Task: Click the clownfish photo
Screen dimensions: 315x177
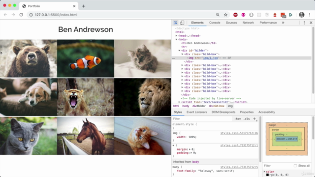Action: [x=86, y=59]
